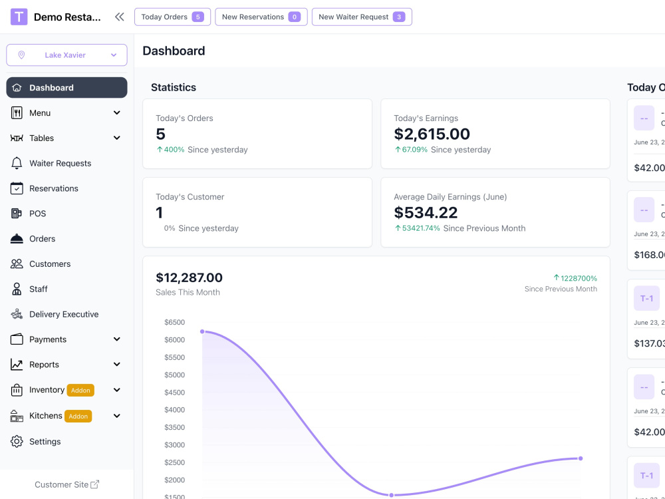665x499 pixels.
Task: Click the Today's Orders statistics card
Action: point(257,134)
